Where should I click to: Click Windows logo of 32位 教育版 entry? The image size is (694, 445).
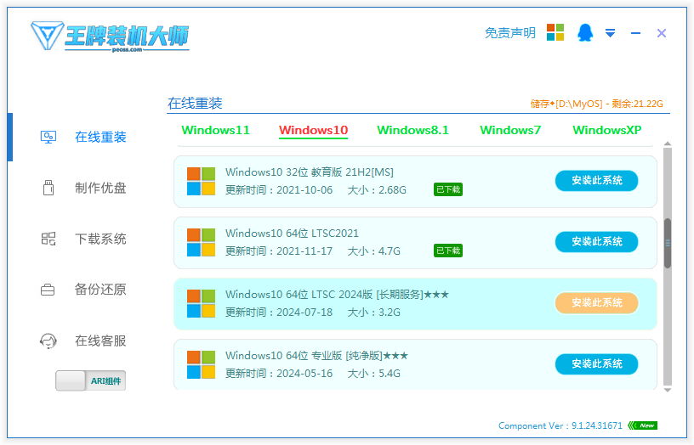tap(201, 181)
